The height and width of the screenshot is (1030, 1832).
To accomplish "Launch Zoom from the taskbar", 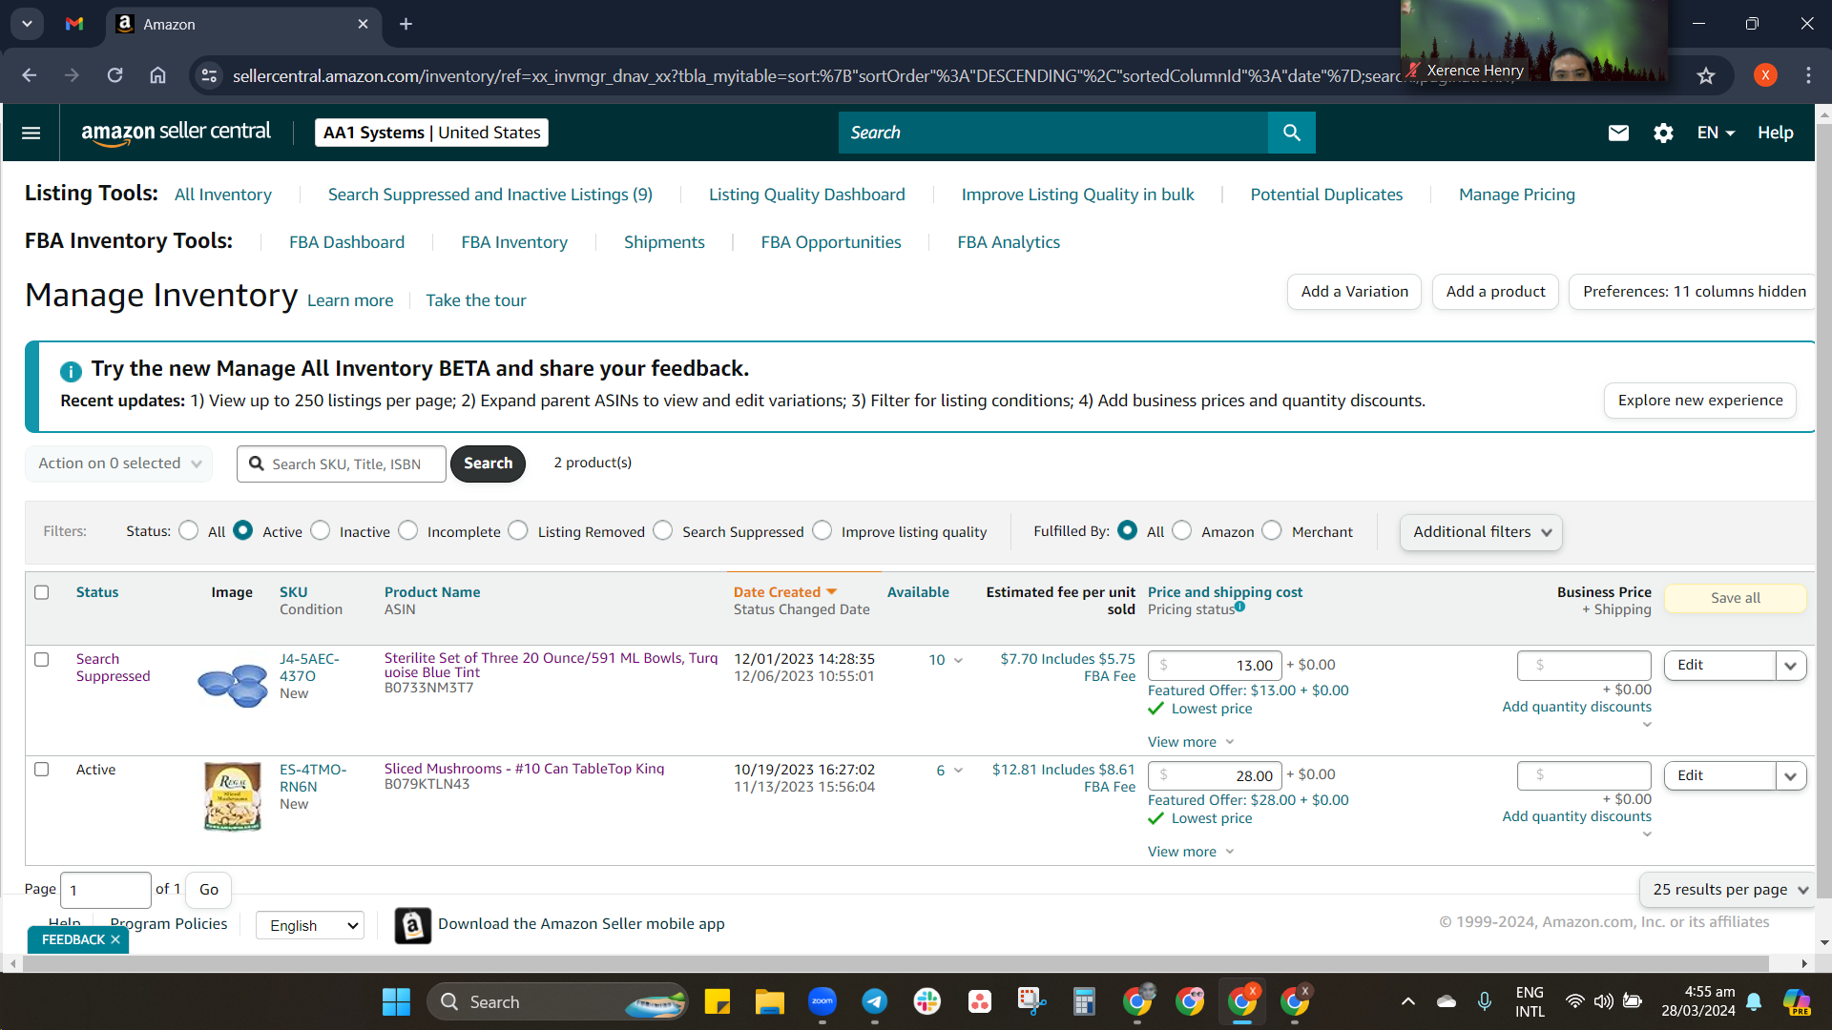I will coord(822,1001).
